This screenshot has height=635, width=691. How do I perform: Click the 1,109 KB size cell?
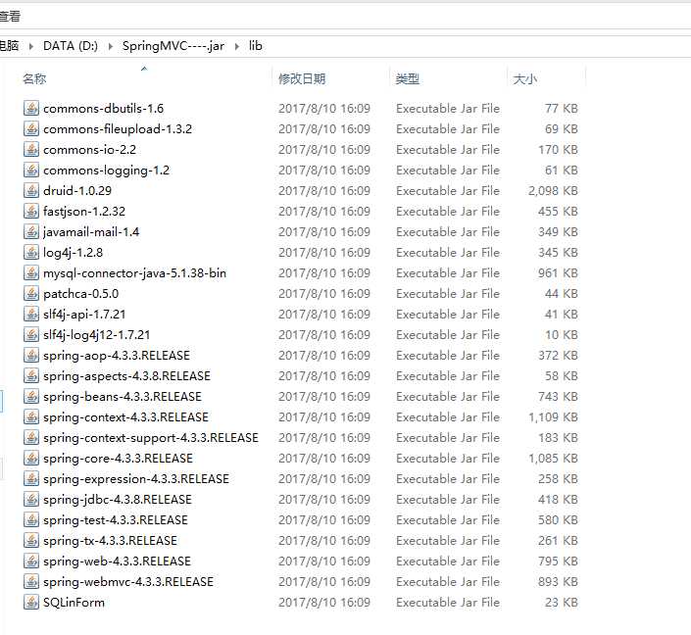point(553,417)
